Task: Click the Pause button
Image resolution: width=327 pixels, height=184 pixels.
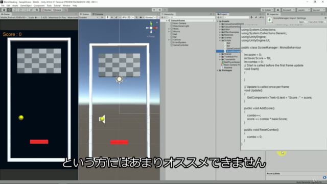Action: 160,10
